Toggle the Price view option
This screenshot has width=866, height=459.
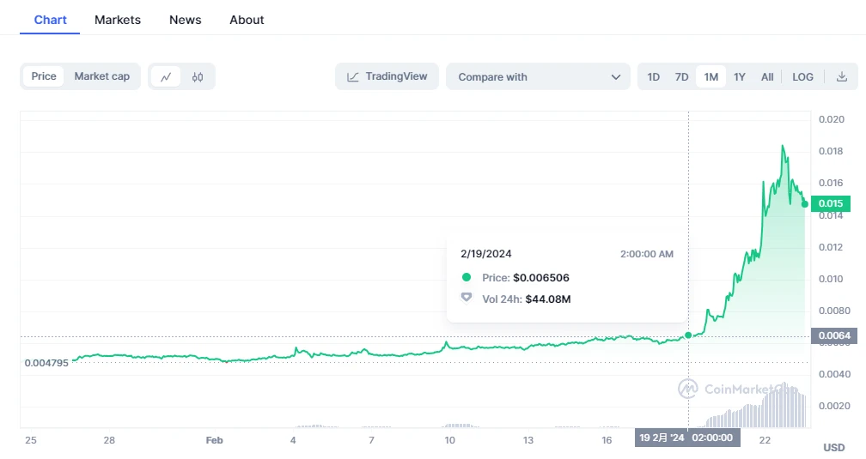click(44, 76)
